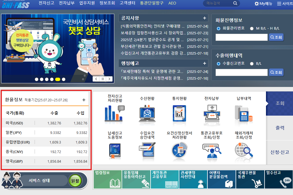This screenshot has height=195, width=293.
Task: Expand the 행정예고 plus button
Action: tap(205, 63)
